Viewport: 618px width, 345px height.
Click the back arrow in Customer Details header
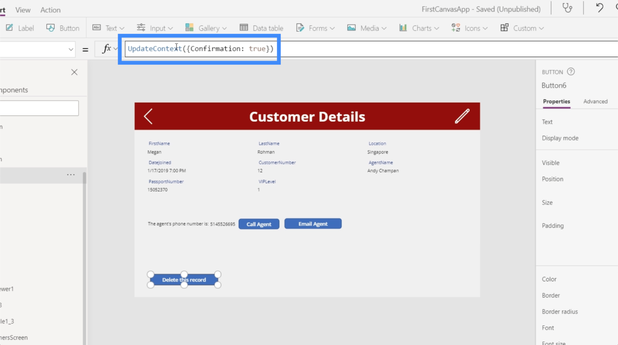pyautogui.click(x=148, y=116)
